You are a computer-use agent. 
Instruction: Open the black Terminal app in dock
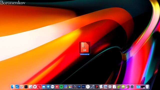coord(26,87)
